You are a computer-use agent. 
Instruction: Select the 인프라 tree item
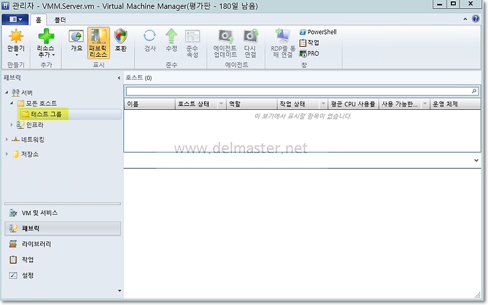click(x=30, y=125)
